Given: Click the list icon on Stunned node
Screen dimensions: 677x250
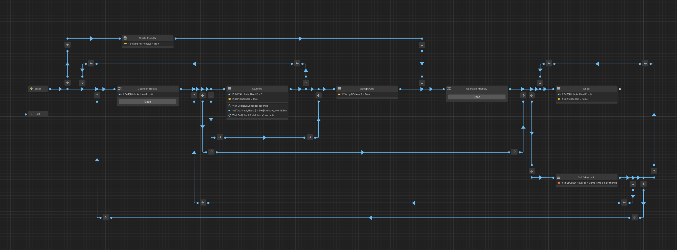Looking at the screenshot, I should (x=230, y=89).
